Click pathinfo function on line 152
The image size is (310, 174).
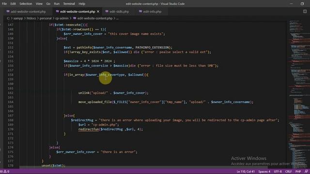click(84, 47)
